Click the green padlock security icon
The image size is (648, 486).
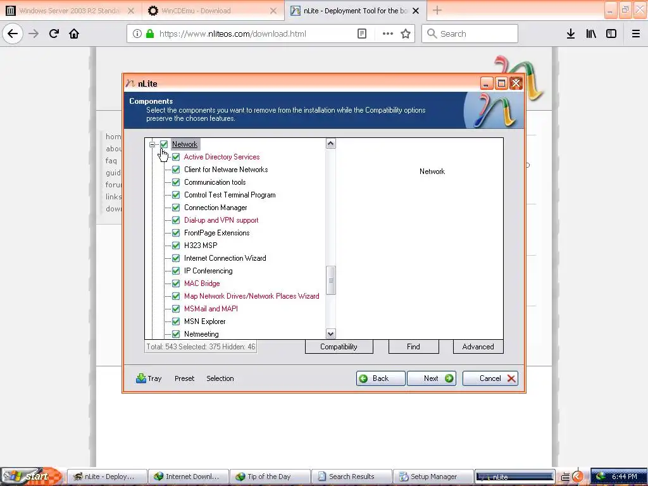coord(150,34)
